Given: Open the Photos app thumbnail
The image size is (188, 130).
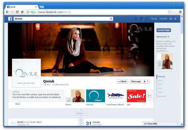Looking at the screenshot, I should (x=75, y=96).
